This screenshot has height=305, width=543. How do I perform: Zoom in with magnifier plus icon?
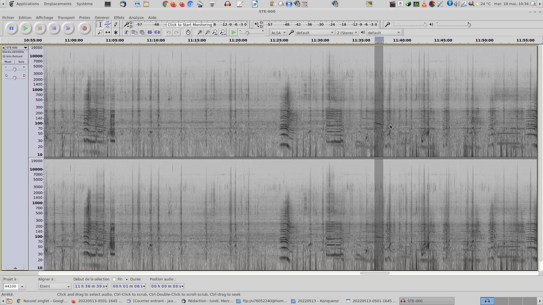pyautogui.click(x=199, y=32)
